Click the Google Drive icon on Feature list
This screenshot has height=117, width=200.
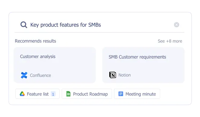pos(22,94)
